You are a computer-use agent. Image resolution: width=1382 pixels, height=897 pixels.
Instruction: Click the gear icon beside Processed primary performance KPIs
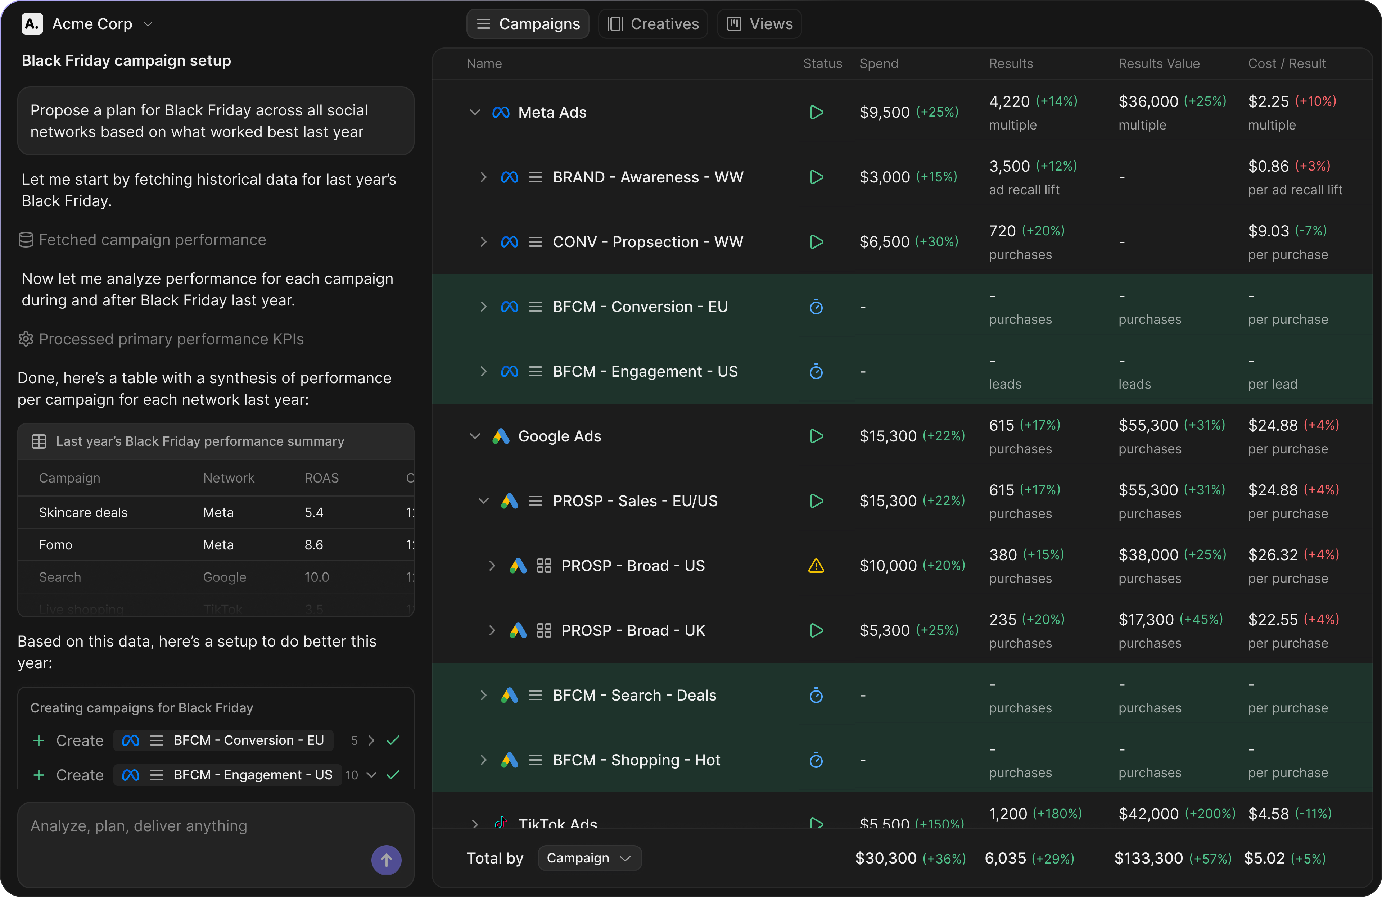(26, 339)
